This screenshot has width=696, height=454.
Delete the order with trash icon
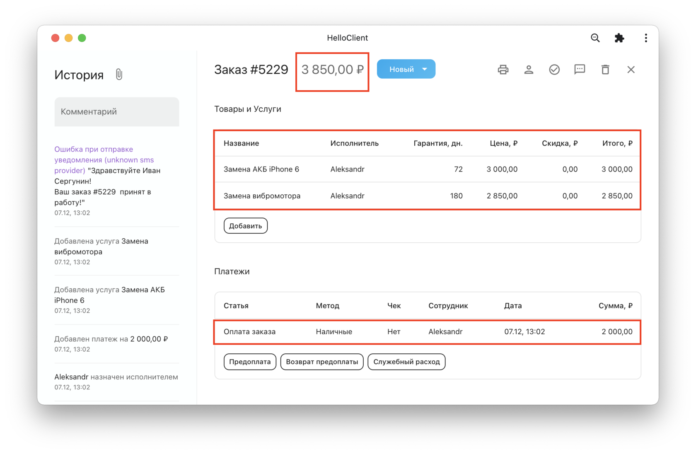(605, 70)
